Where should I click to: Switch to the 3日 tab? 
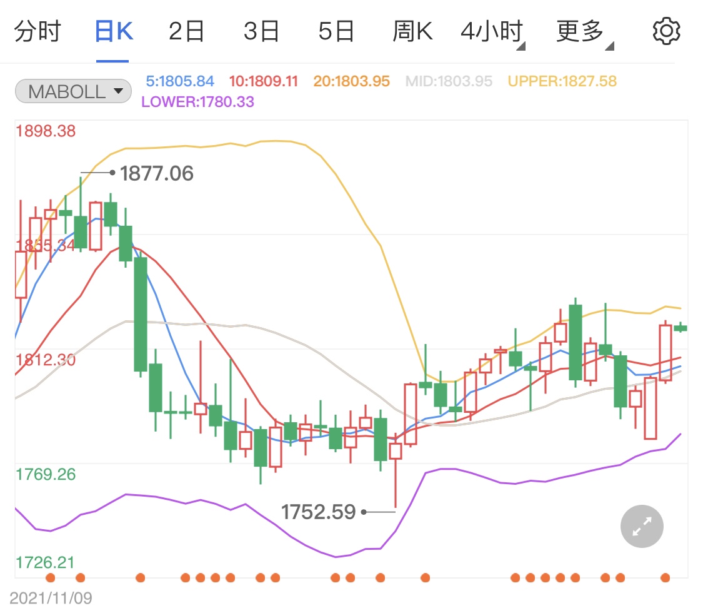[x=261, y=31]
